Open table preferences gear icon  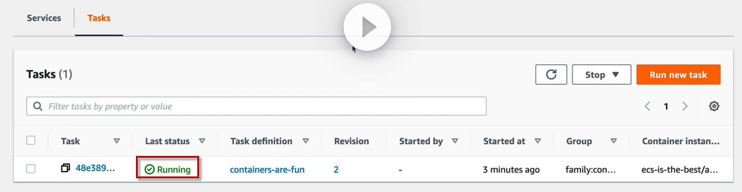pos(714,107)
